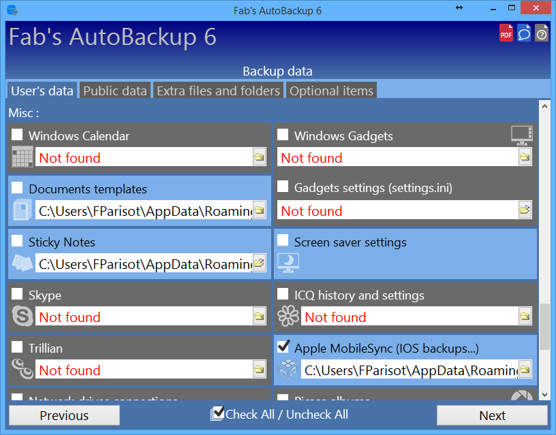Screen dimensions: 556x435
Task: Click the Documents templates path field
Action: click(x=144, y=210)
